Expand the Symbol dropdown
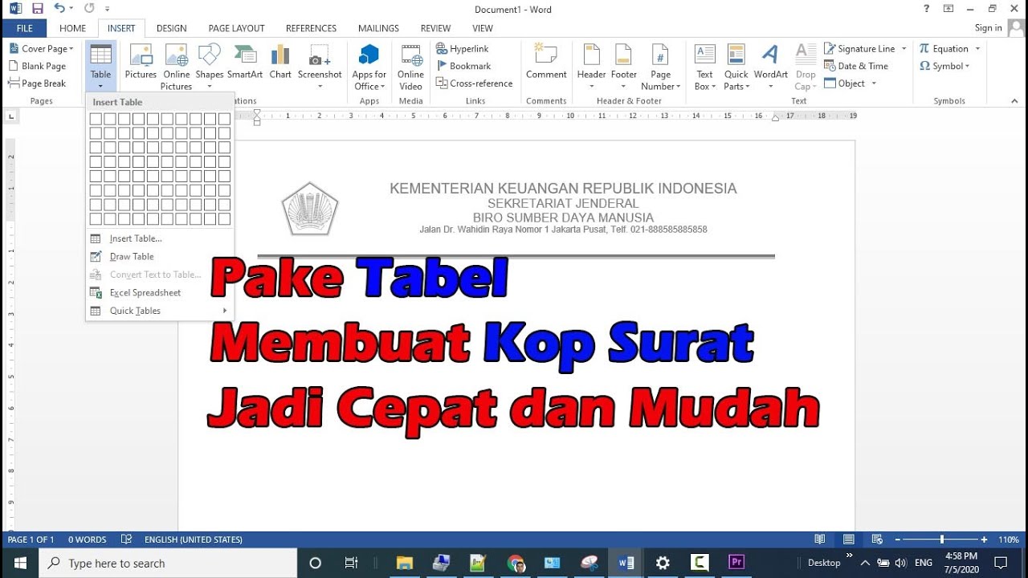The image size is (1028, 578). tap(944, 66)
